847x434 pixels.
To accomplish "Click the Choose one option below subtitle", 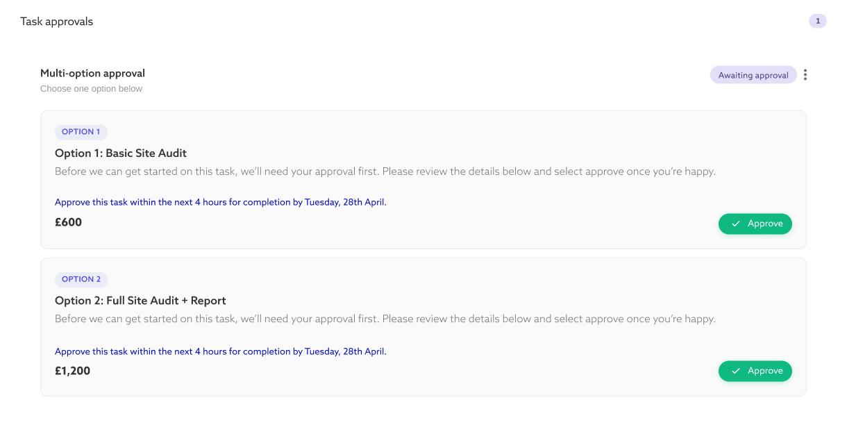I will 91,89.
